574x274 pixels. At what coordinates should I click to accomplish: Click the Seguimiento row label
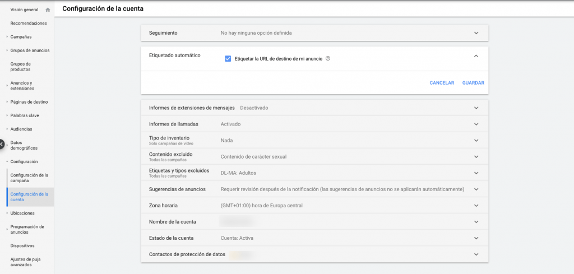coord(163,33)
